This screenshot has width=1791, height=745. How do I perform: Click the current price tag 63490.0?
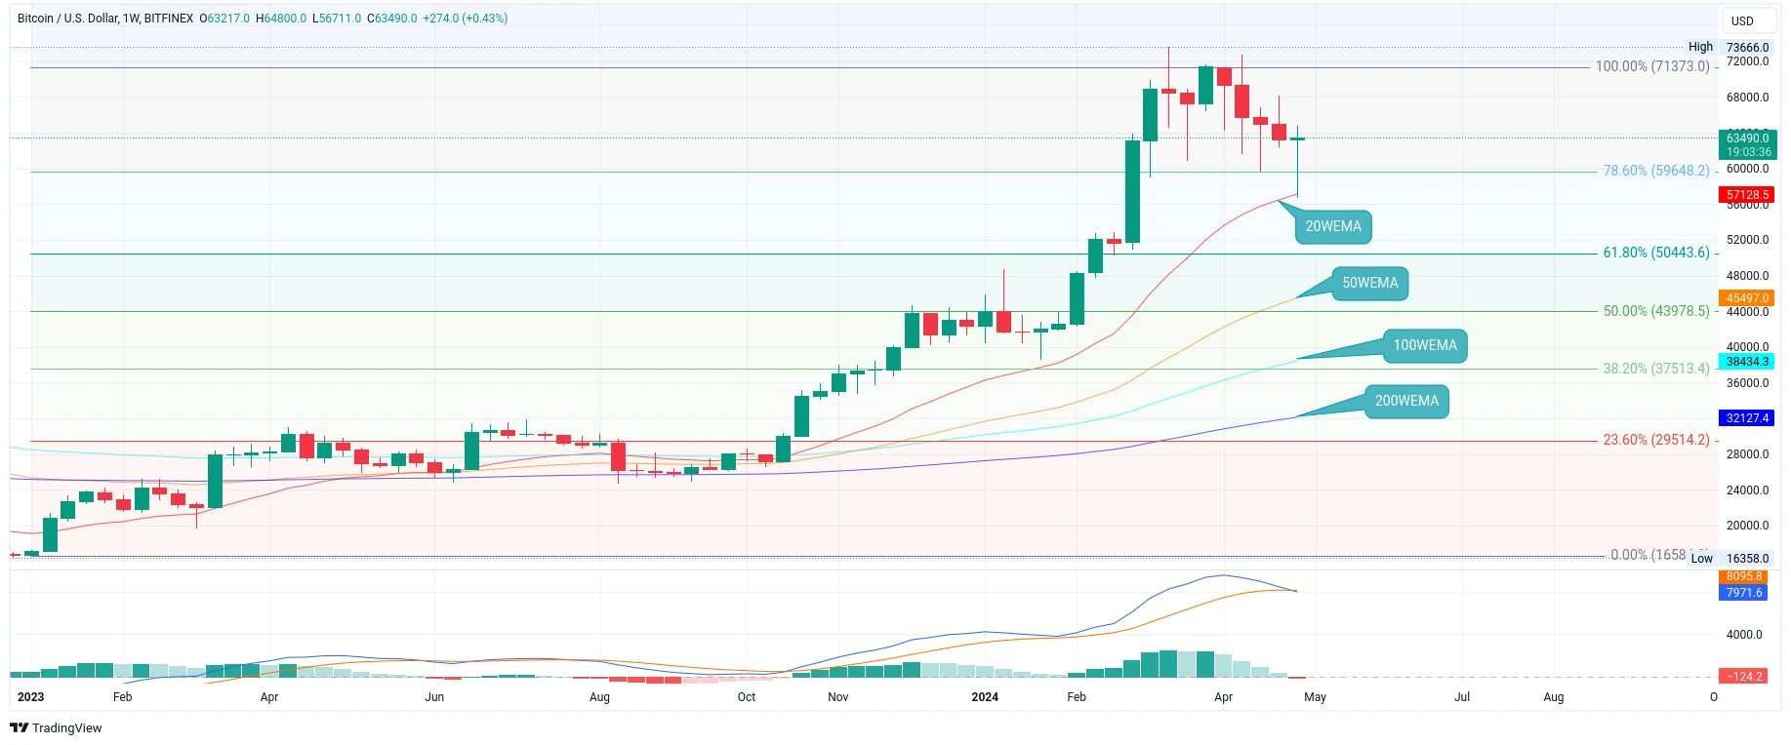point(1747,138)
